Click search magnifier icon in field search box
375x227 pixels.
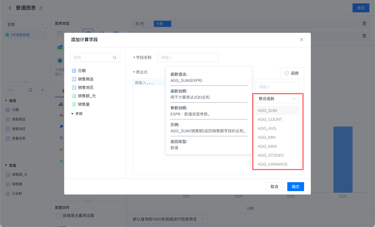click(115, 57)
